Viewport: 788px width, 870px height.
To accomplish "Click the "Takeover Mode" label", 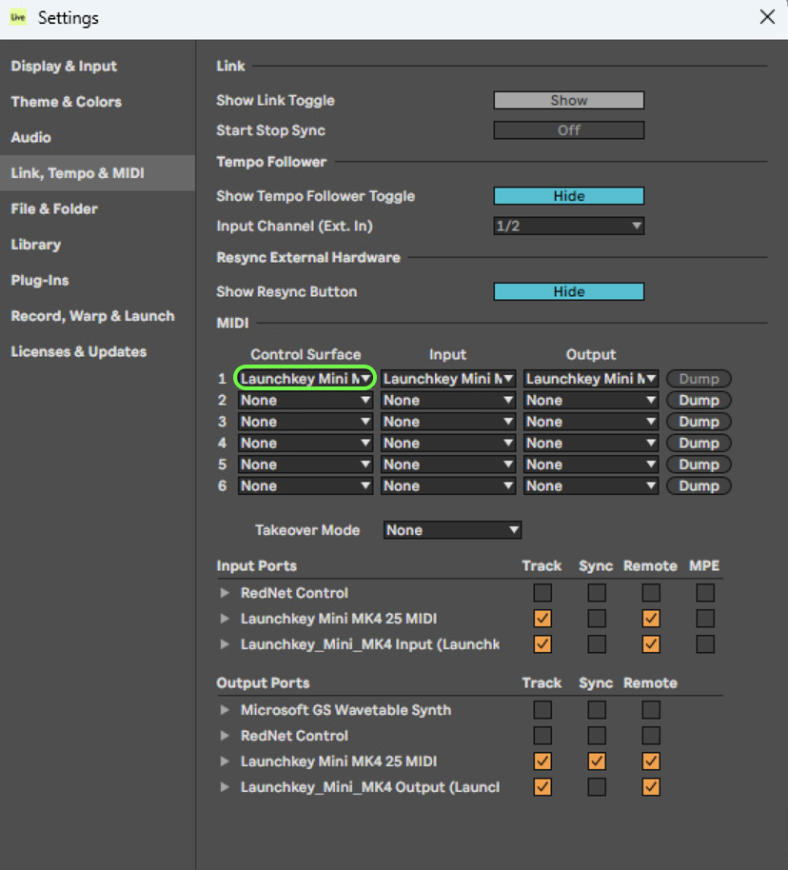I will click(307, 530).
